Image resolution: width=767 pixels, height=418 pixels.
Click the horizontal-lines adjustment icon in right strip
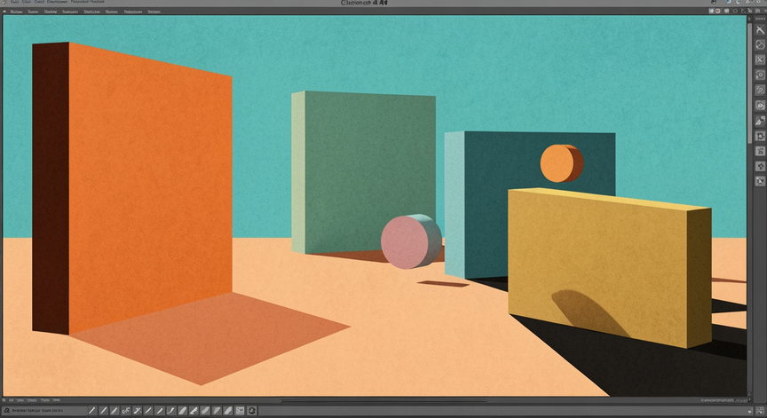760,151
